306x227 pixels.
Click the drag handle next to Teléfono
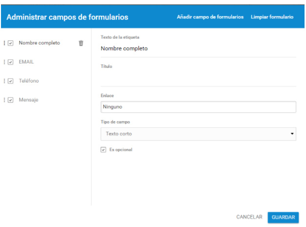coord(4,81)
